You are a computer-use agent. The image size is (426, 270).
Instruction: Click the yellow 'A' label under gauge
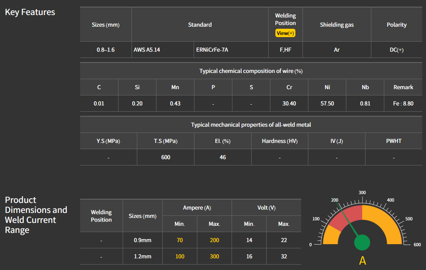coord(362,261)
